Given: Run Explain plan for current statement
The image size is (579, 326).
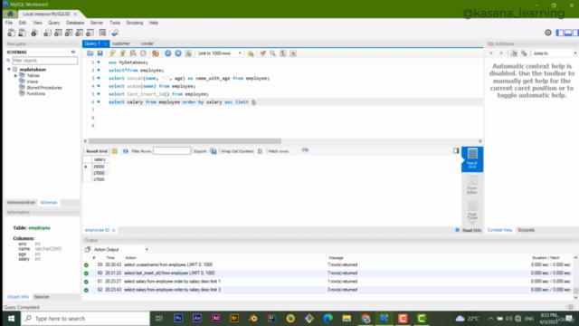Looking at the screenshot, I should tap(133, 53).
